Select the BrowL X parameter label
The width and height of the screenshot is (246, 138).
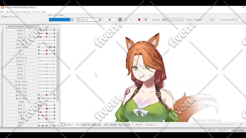click(21, 75)
